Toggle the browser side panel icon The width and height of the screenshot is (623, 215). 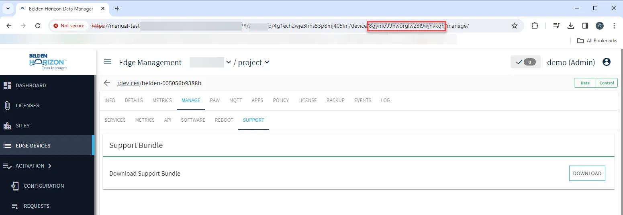(x=585, y=26)
